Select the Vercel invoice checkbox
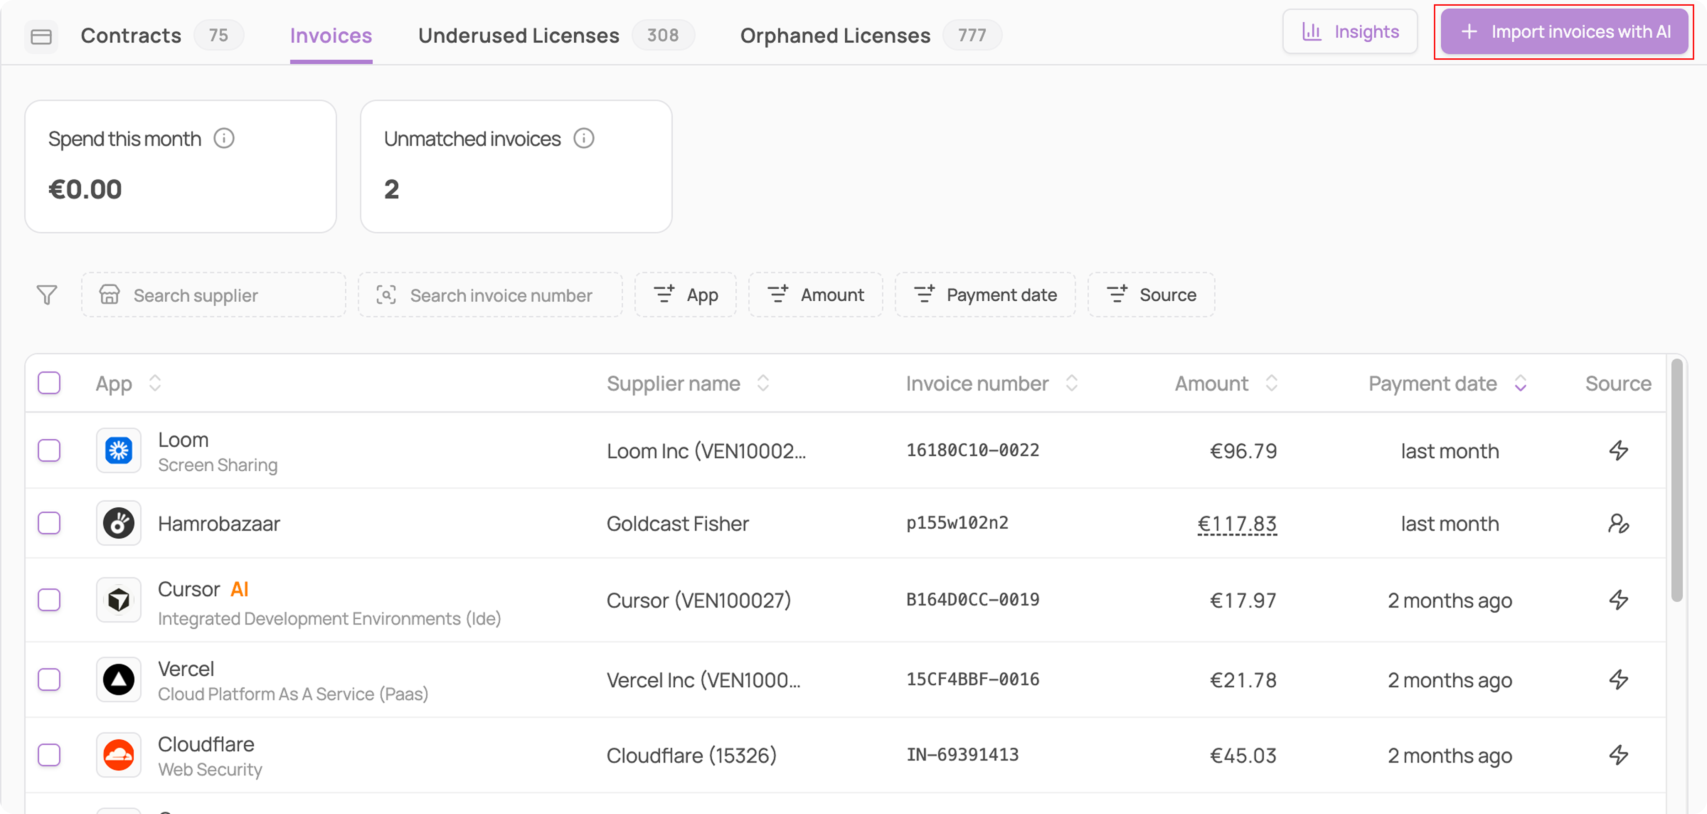1707x814 pixels. click(x=49, y=680)
